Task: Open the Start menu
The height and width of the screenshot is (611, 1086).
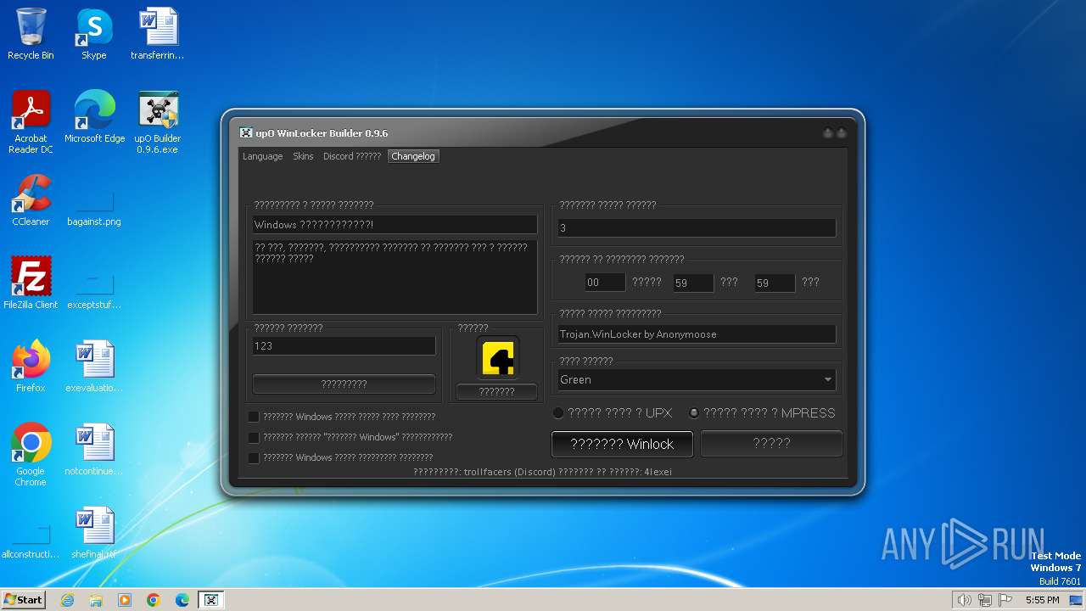Action: (x=23, y=600)
